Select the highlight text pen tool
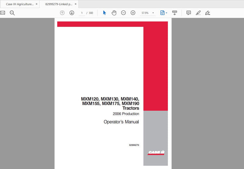This screenshot has height=169, width=244. coord(198,13)
